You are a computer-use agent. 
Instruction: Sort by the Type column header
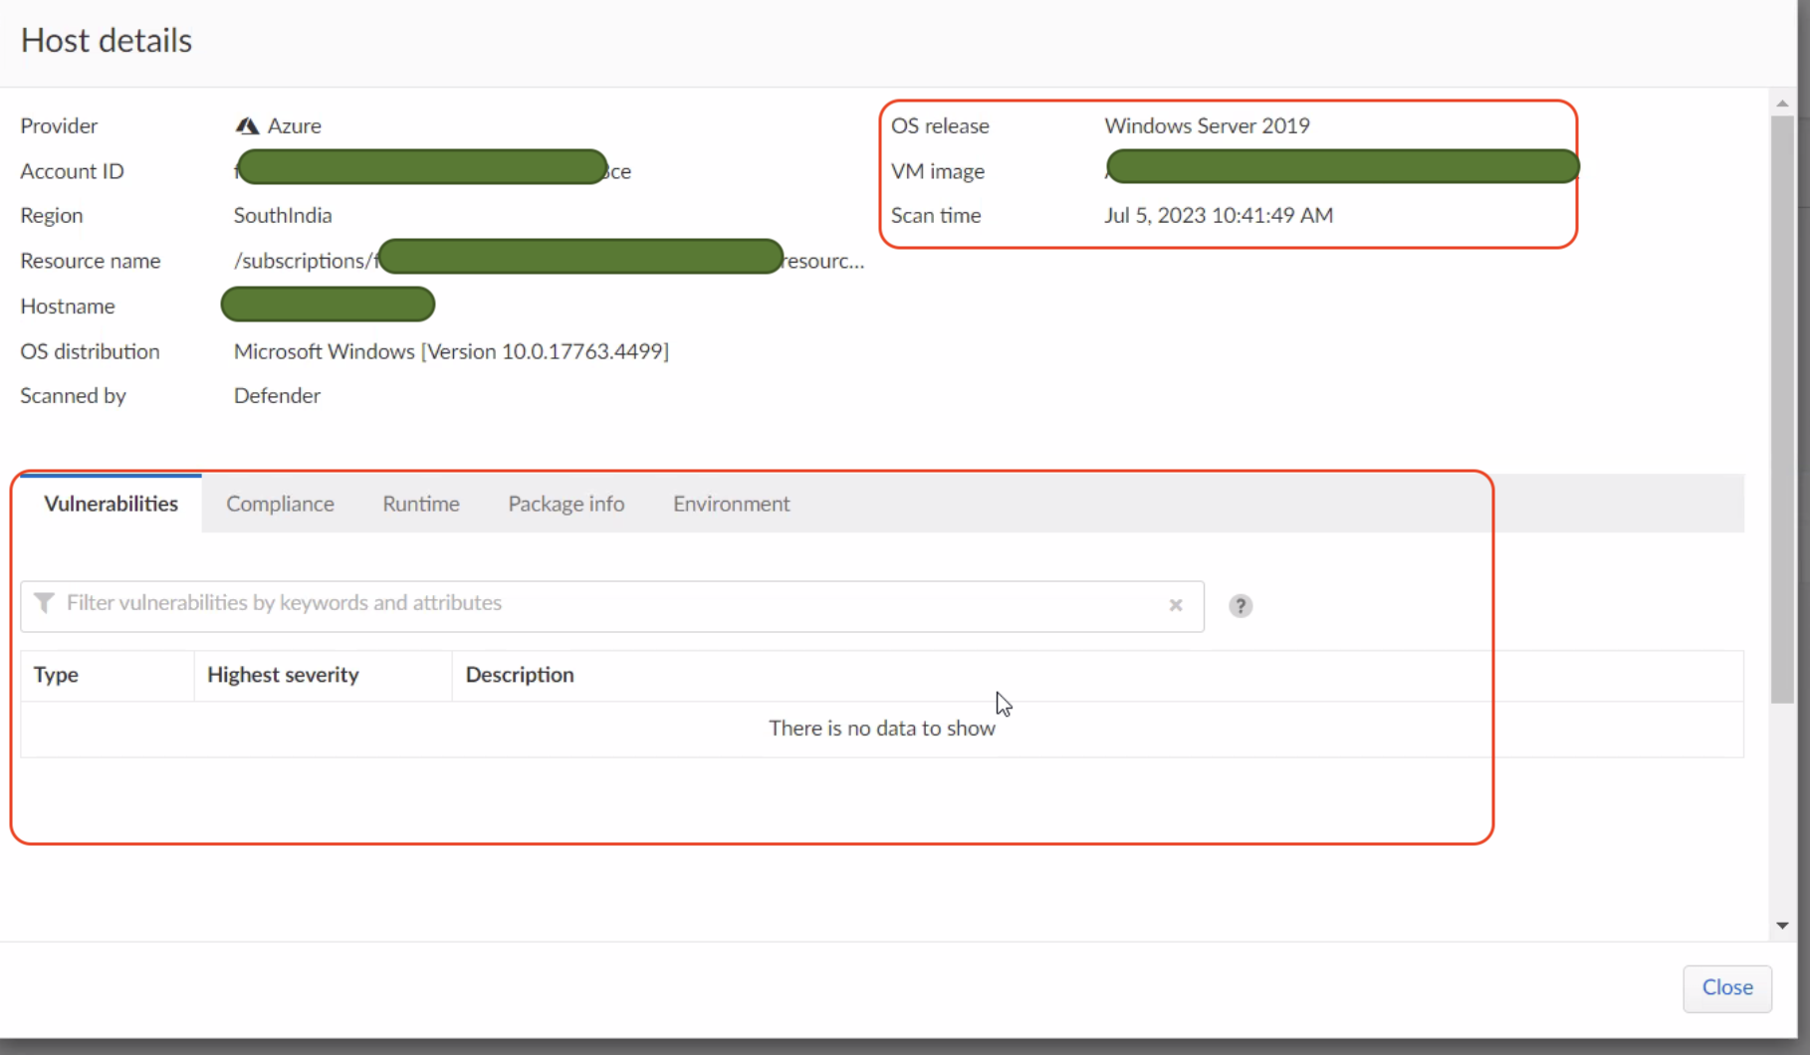[56, 675]
